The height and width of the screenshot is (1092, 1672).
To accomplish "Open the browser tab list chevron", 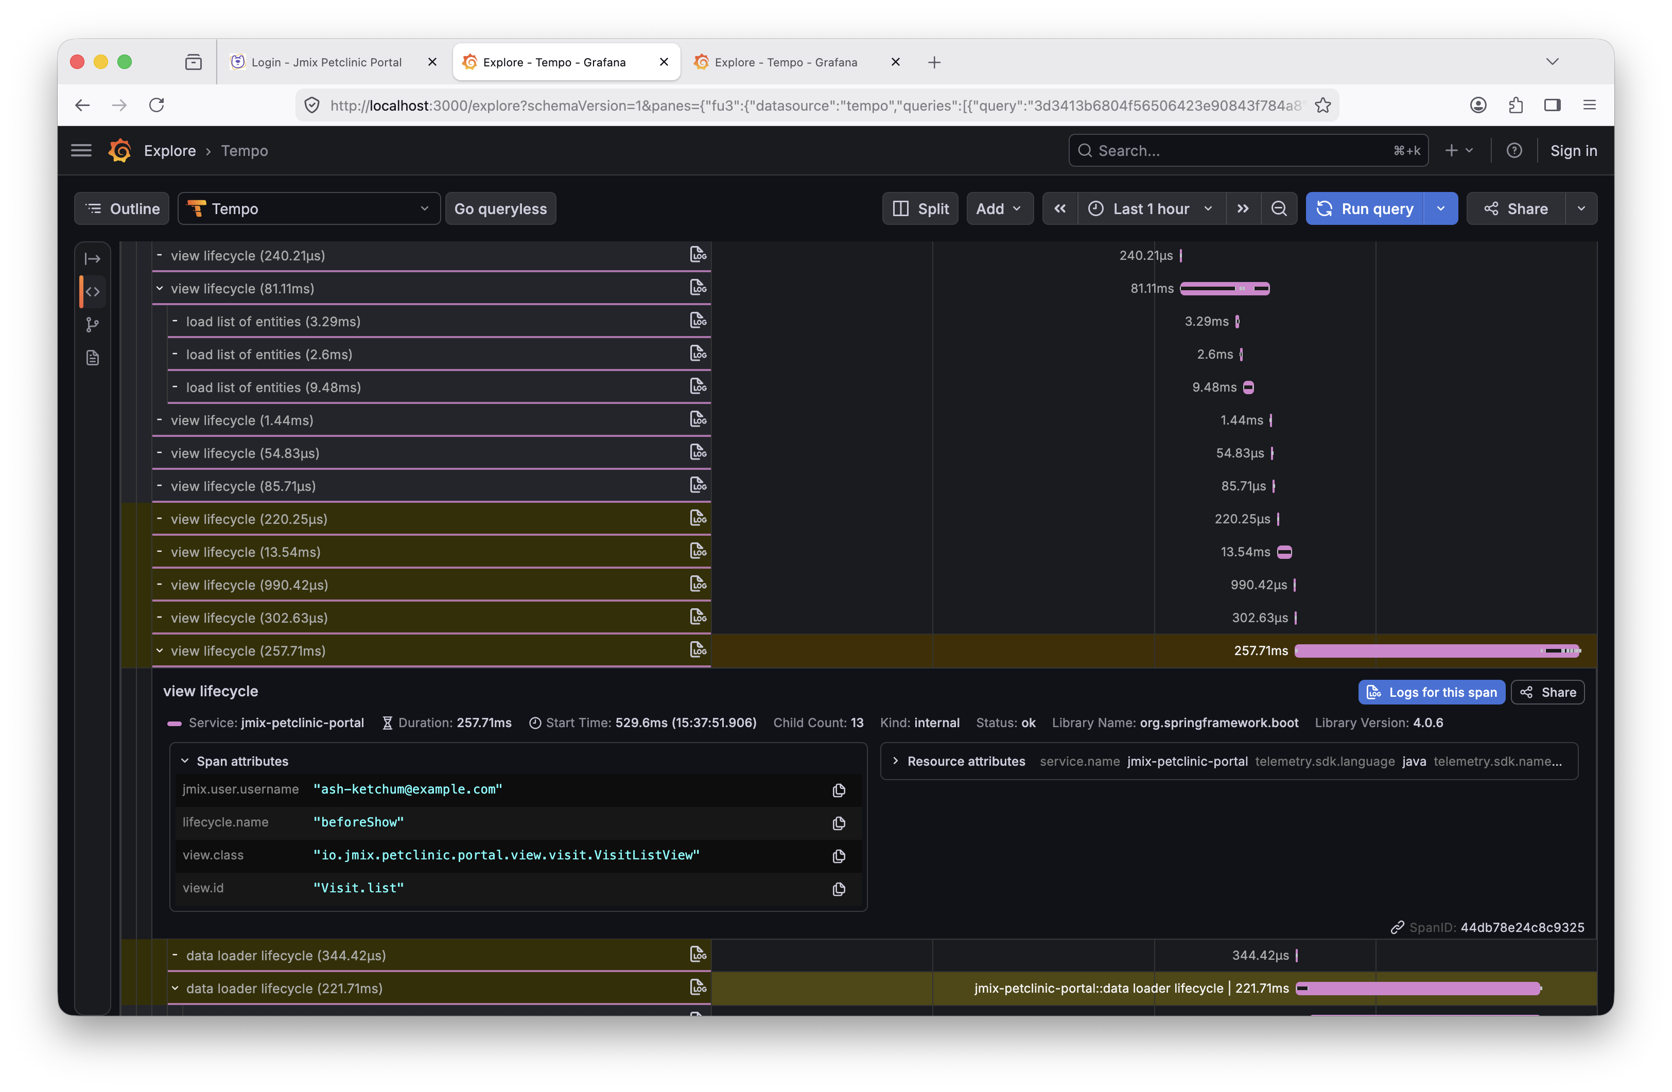I will (1553, 62).
